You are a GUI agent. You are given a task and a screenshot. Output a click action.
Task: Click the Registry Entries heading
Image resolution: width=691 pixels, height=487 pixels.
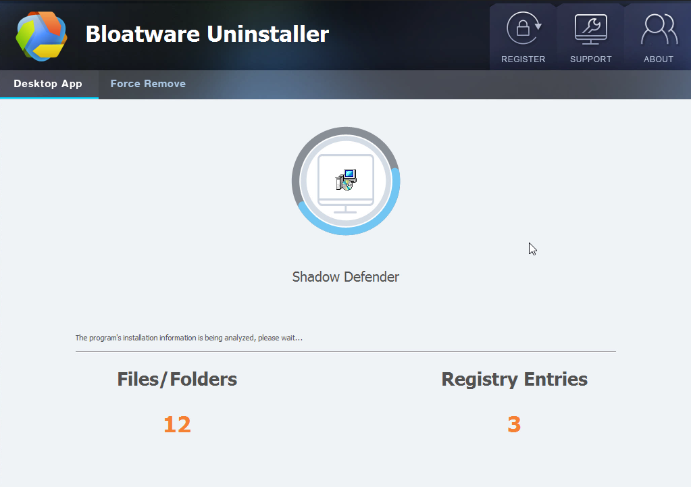tap(514, 379)
